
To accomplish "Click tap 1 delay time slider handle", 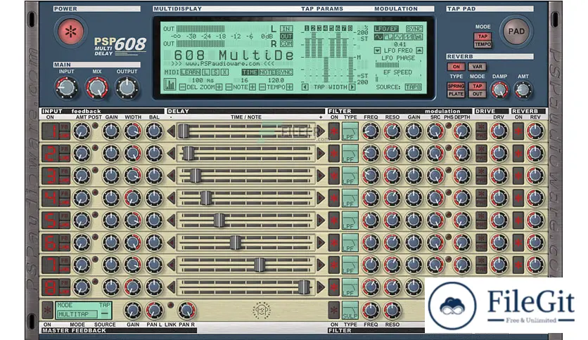I will tap(184, 131).
